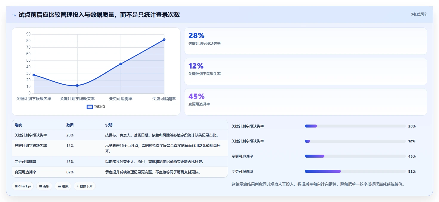Viewport: 439px width, 202px height.
Task: Click description starting 以能够找到变更人
Action: pos(154,161)
